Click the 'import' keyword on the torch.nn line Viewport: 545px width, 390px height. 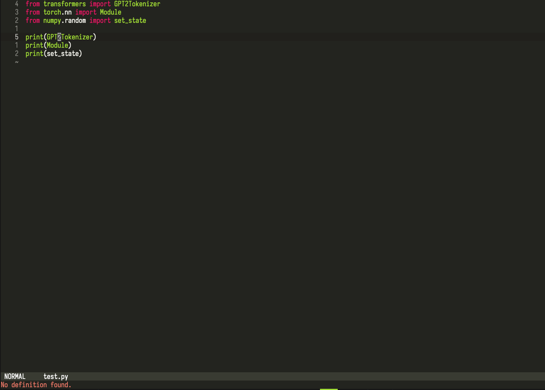(x=86, y=12)
